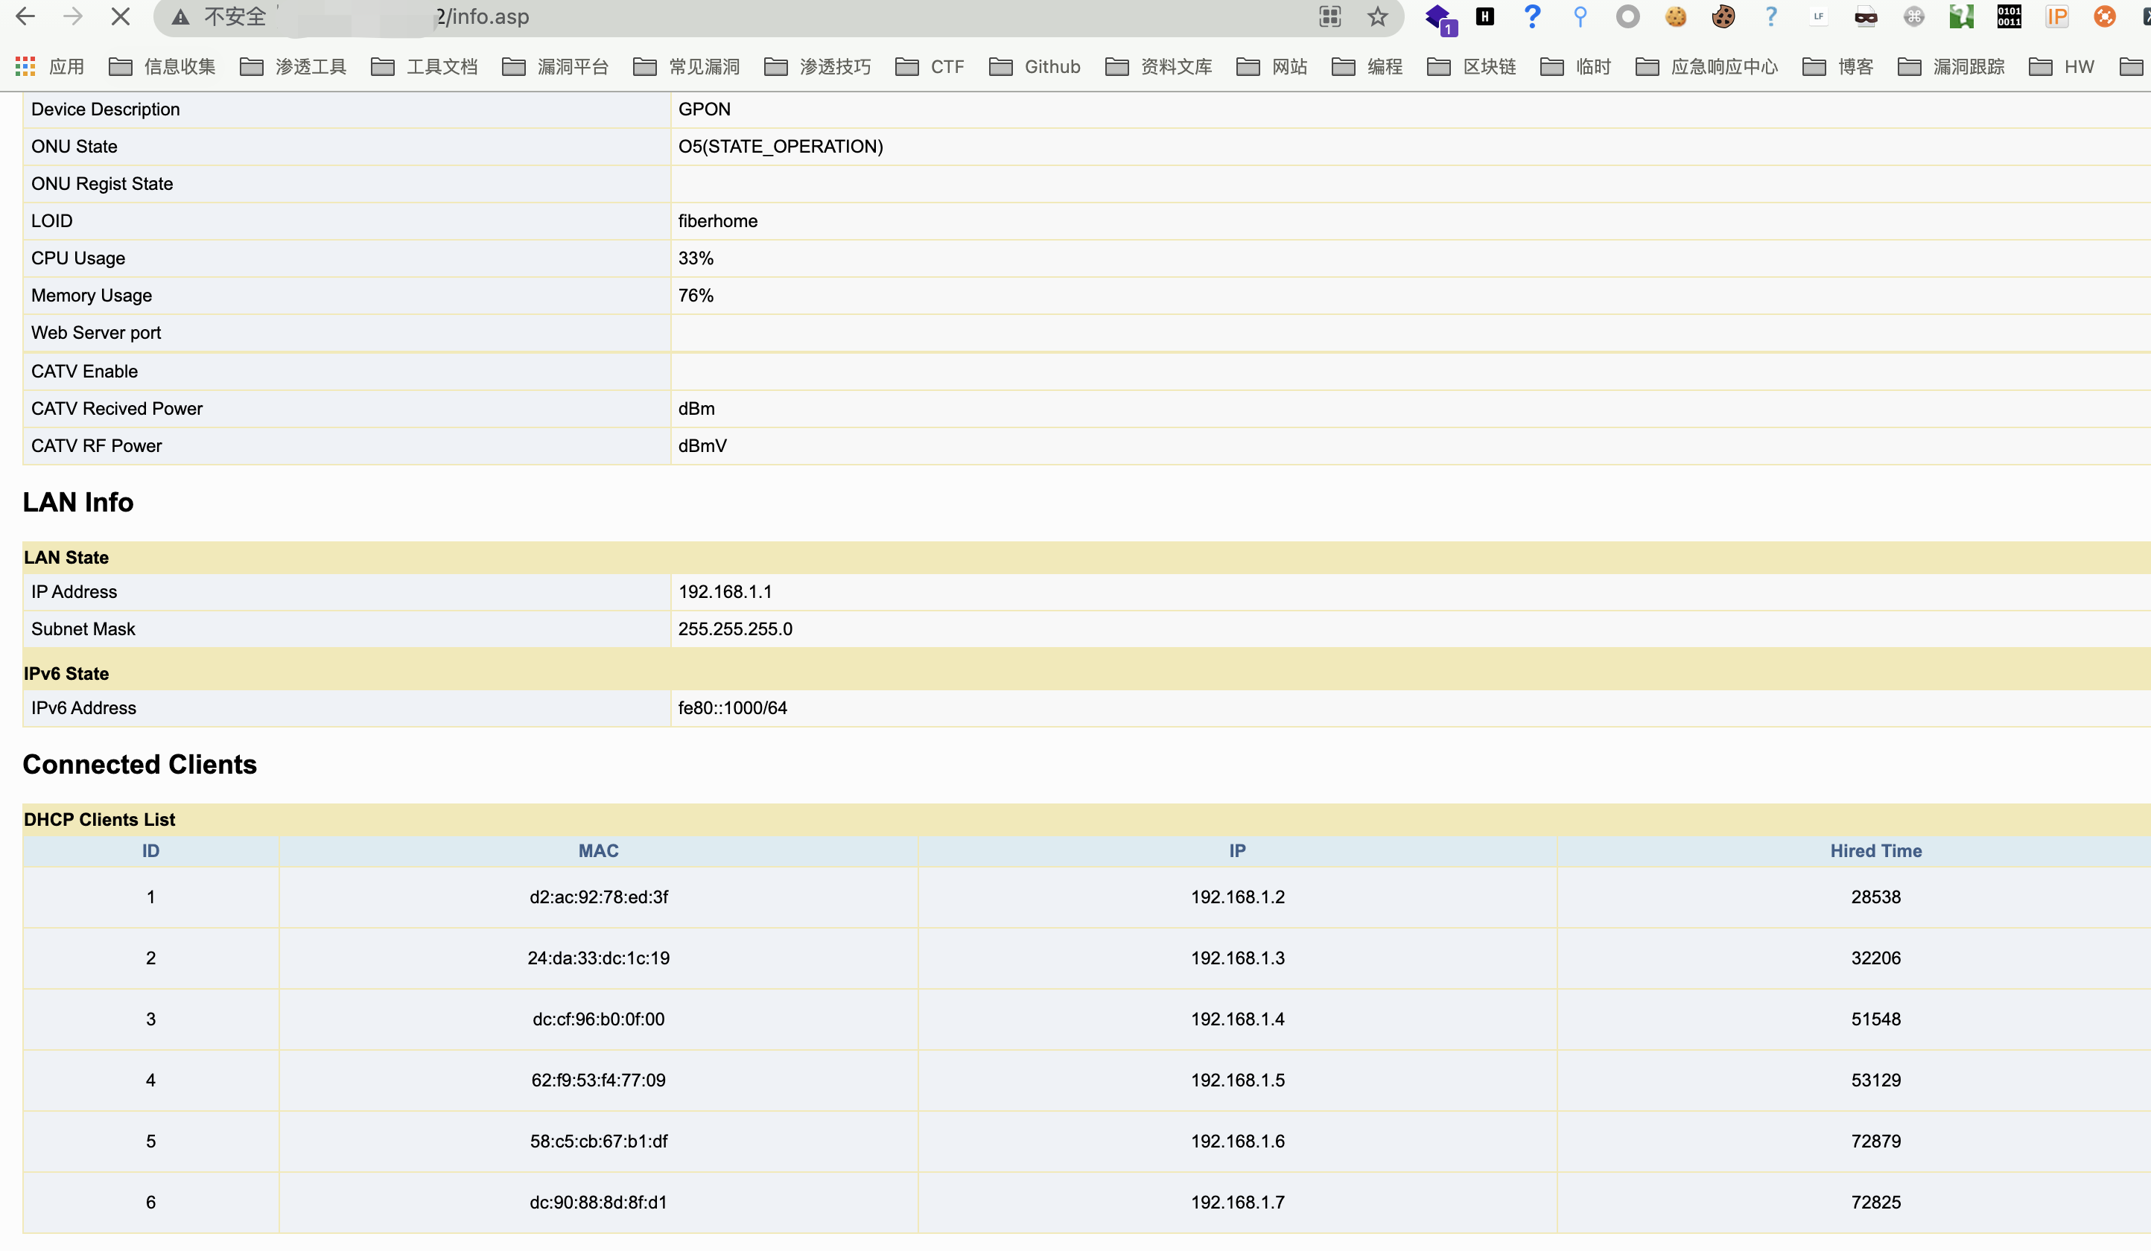
Task: Click the brown bitten cookie extension
Action: pyautogui.click(x=1723, y=17)
